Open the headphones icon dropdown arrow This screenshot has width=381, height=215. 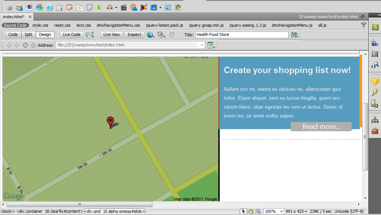coord(116,8)
